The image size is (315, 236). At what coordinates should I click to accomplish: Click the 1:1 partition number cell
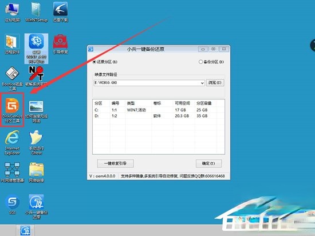point(115,110)
